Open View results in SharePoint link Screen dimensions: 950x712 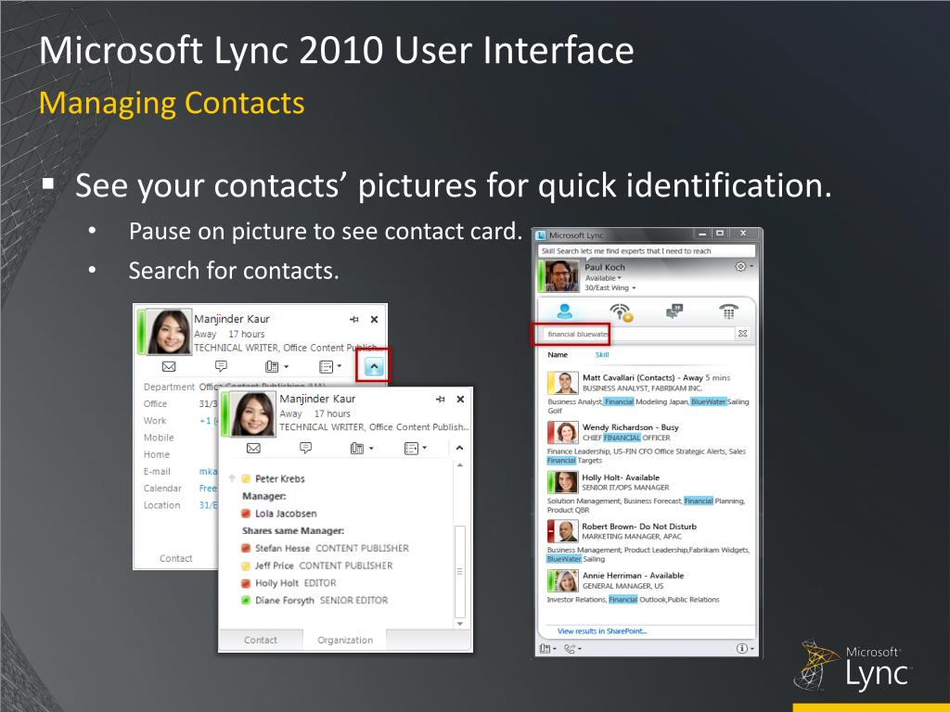pyautogui.click(x=601, y=630)
